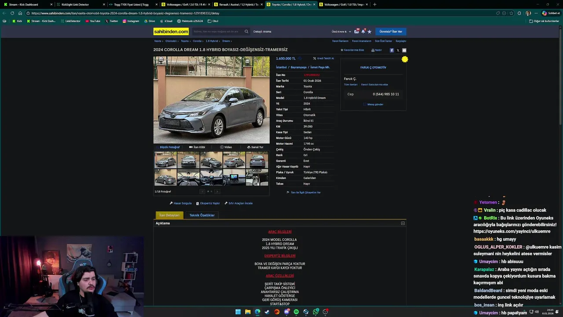Open FARUK Ç OTOMOTİV store link
This screenshot has width=563, height=317.
pos(373,67)
